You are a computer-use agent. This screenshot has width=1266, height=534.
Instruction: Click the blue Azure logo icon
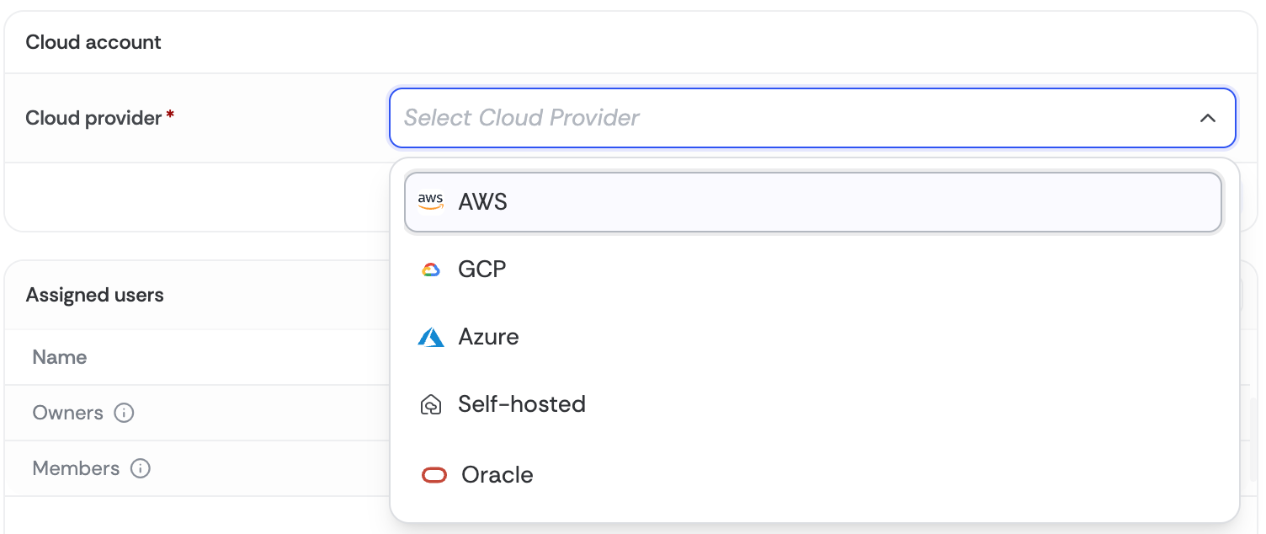pos(431,338)
